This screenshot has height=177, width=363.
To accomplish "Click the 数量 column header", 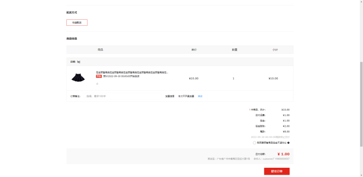I will [x=234, y=50].
